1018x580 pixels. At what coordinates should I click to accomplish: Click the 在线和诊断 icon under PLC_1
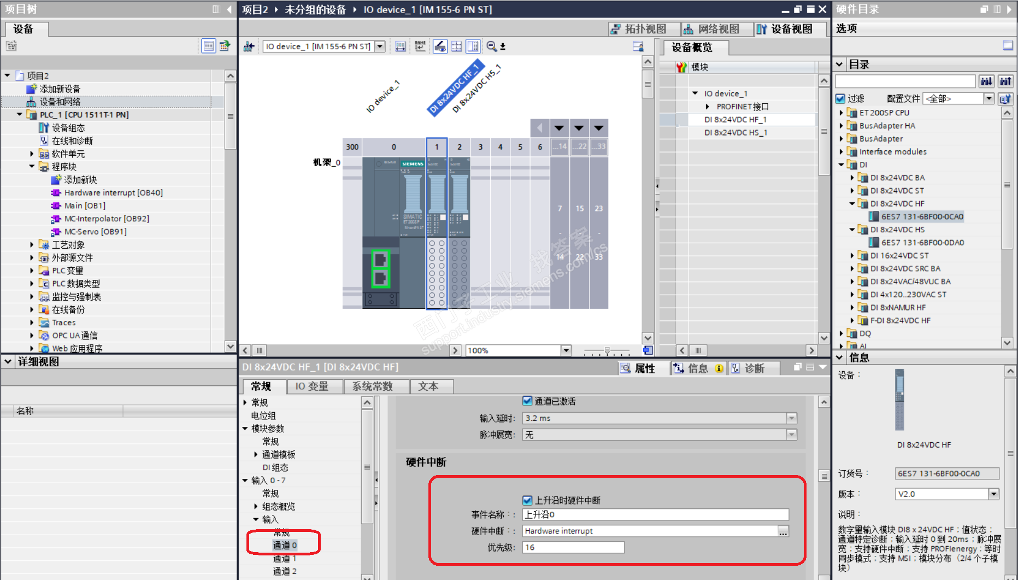pos(44,141)
